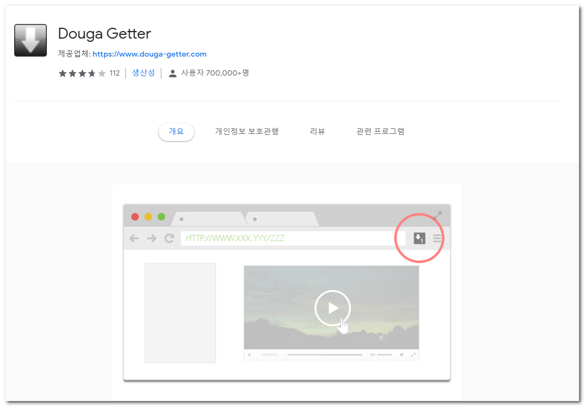The height and width of the screenshot is (407, 585).
Task: Click the play button in the preview video
Action: [x=333, y=308]
